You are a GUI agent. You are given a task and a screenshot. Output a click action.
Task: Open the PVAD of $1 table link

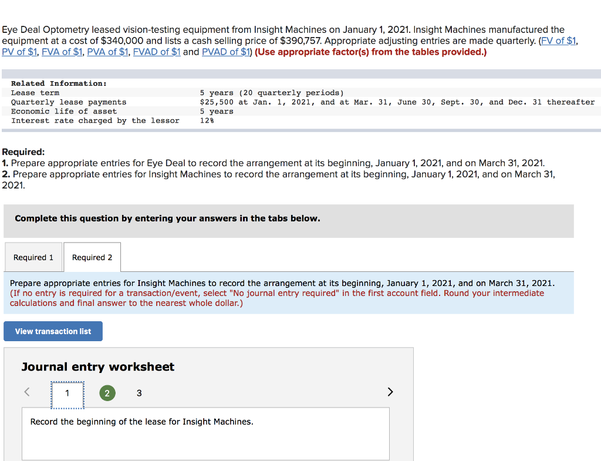pos(226,52)
